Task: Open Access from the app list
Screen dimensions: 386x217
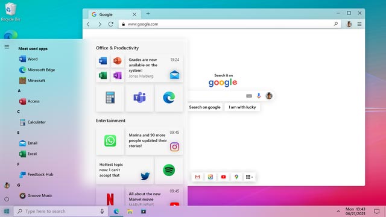Action: pyautogui.click(x=30, y=101)
